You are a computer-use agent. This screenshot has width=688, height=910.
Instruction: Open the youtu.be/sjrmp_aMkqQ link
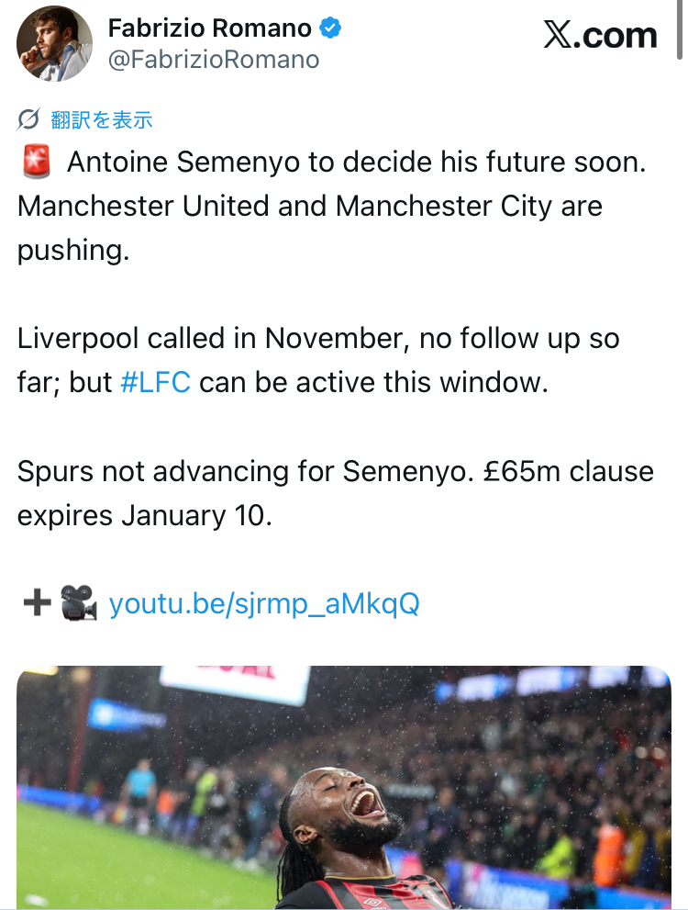[x=264, y=603]
